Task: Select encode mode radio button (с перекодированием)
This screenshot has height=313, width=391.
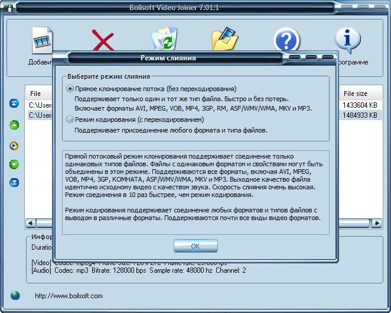Action: (70, 120)
